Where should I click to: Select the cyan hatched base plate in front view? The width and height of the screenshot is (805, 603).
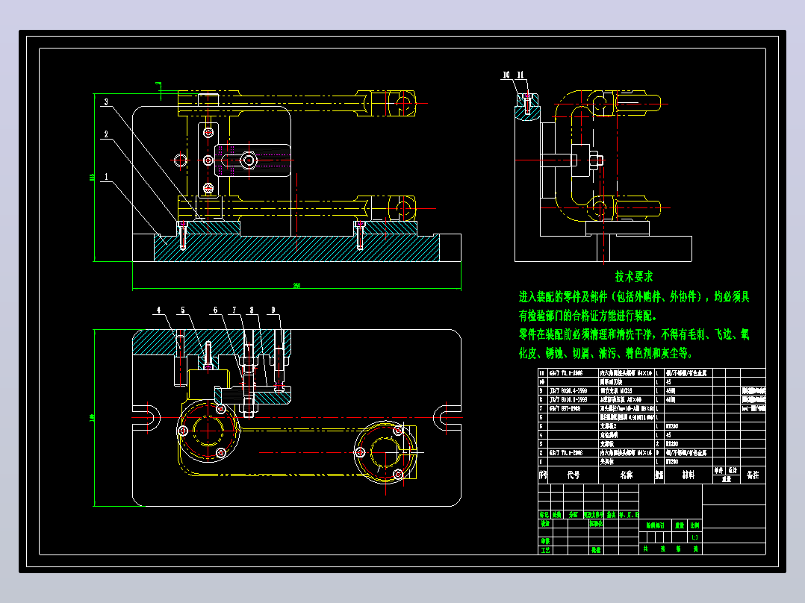click(x=296, y=248)
